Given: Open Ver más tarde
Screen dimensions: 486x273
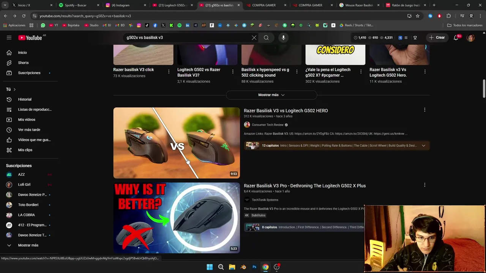Looking at the screenshot, I should click(x=29, y=130).
